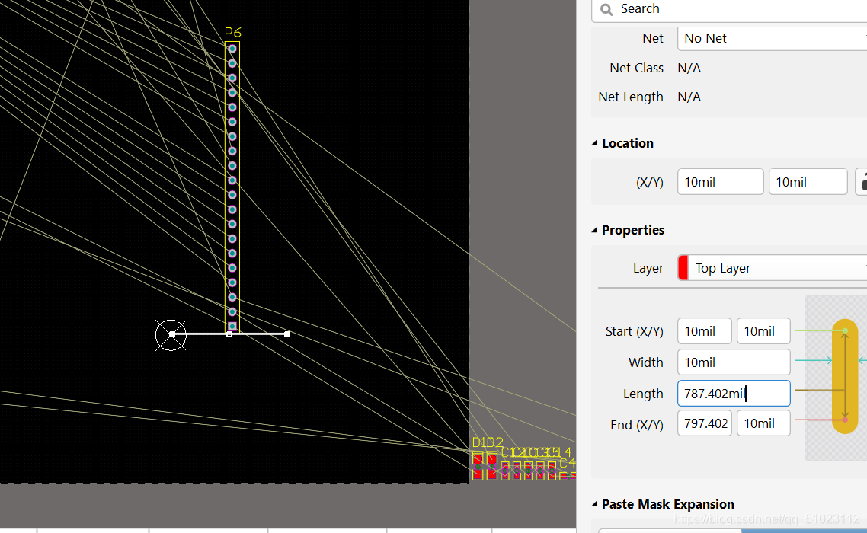Click the search magnifier icon
Viewport: 867px width, 533px height.
(606, 9)
